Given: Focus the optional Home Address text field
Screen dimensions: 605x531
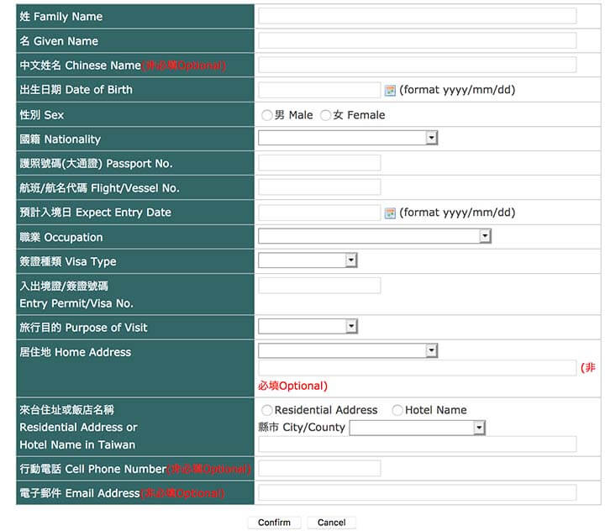Looking at the screenshot, I should pos(418,368).
